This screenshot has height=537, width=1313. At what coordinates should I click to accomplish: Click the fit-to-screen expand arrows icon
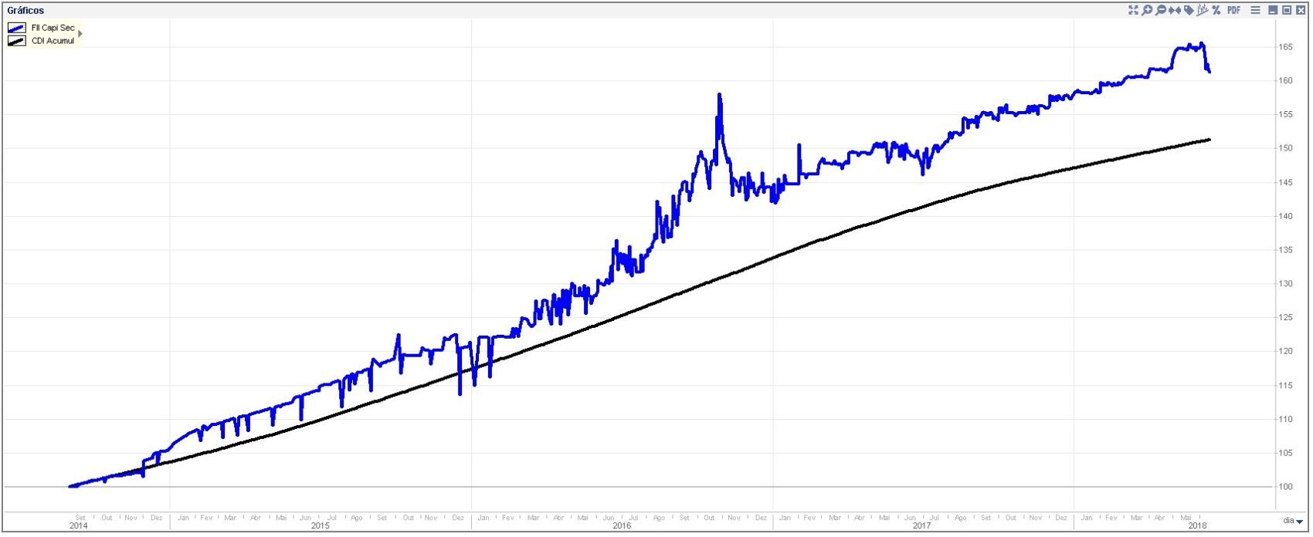click(1133, 10)
